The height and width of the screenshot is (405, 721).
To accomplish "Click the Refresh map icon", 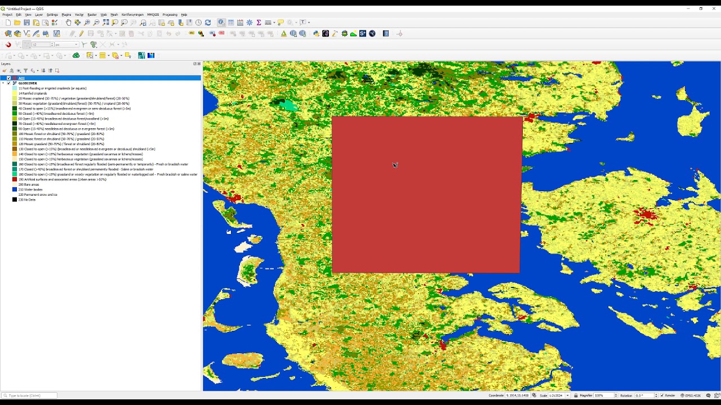I will tap(208, 22).
